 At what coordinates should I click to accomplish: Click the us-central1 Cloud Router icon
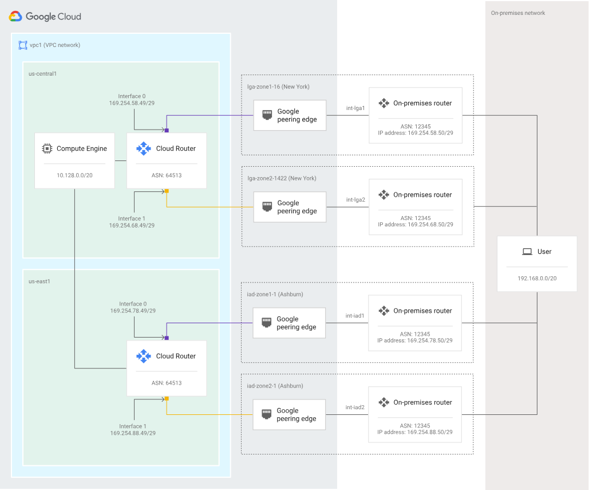click(144, 148)
